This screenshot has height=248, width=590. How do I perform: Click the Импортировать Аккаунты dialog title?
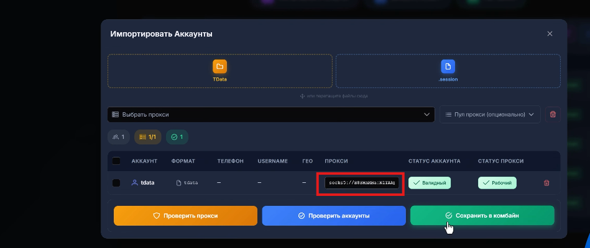point(161,33)
